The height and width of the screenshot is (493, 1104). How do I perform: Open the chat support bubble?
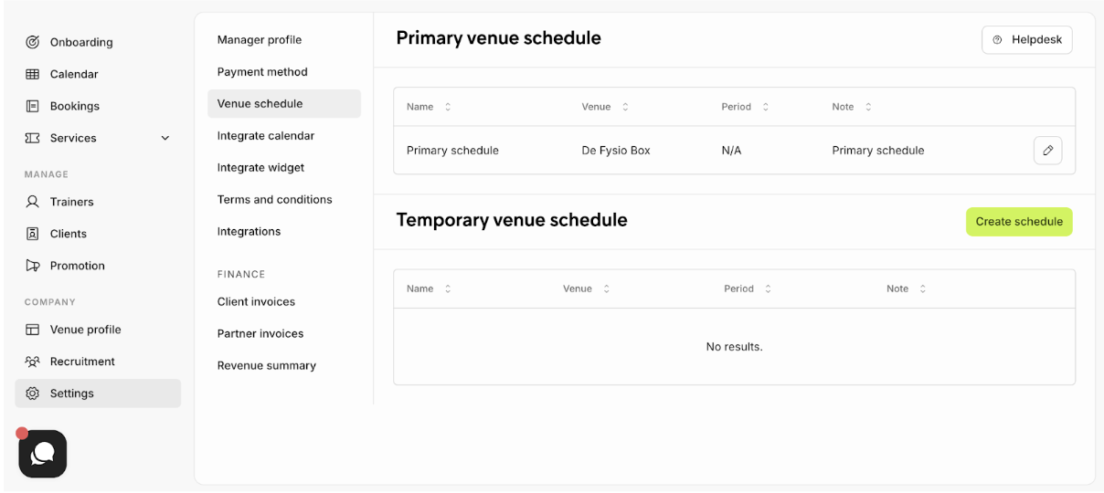pos(43,454)
